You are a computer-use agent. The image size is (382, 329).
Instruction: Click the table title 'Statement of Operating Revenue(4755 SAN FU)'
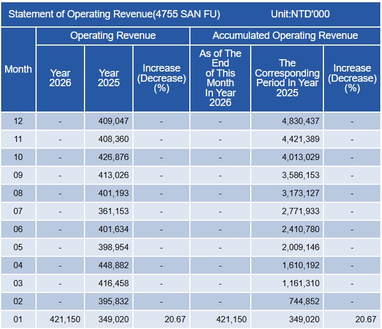coord(114,14)
